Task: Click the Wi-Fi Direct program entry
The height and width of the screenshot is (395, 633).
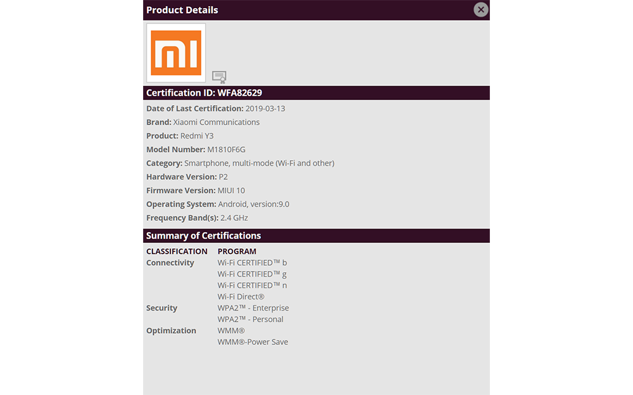Action: point(241,297)
